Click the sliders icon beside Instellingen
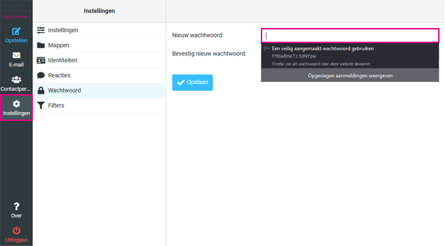The image size is (445, 246). [x=41, y=30]
